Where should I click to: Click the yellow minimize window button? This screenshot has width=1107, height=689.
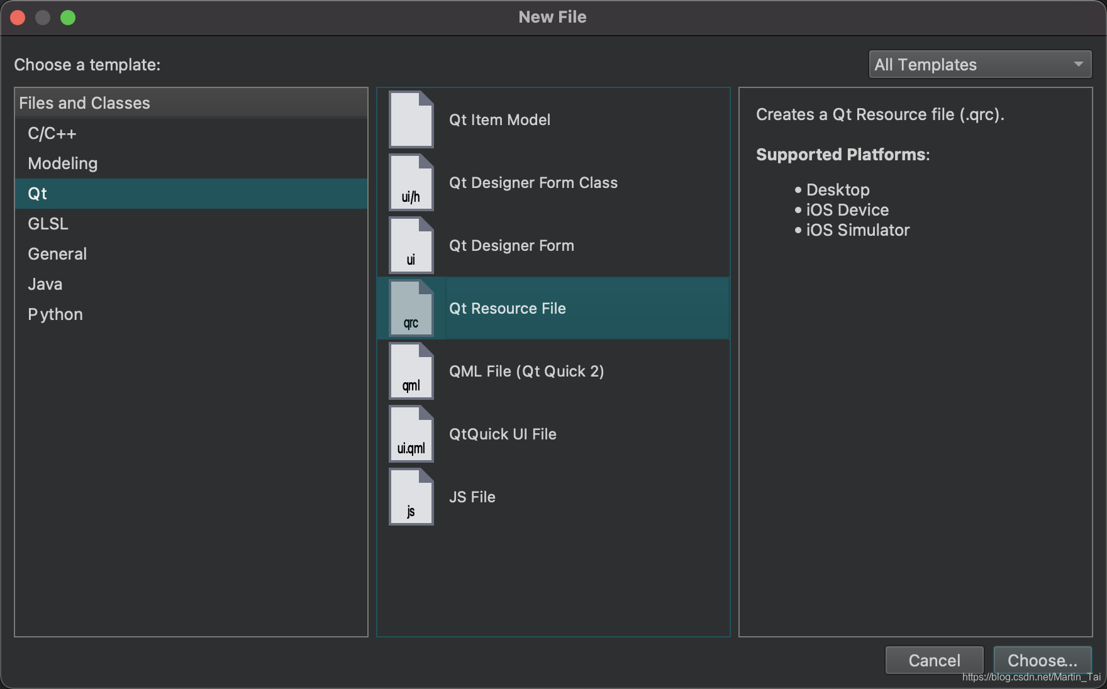43,18
